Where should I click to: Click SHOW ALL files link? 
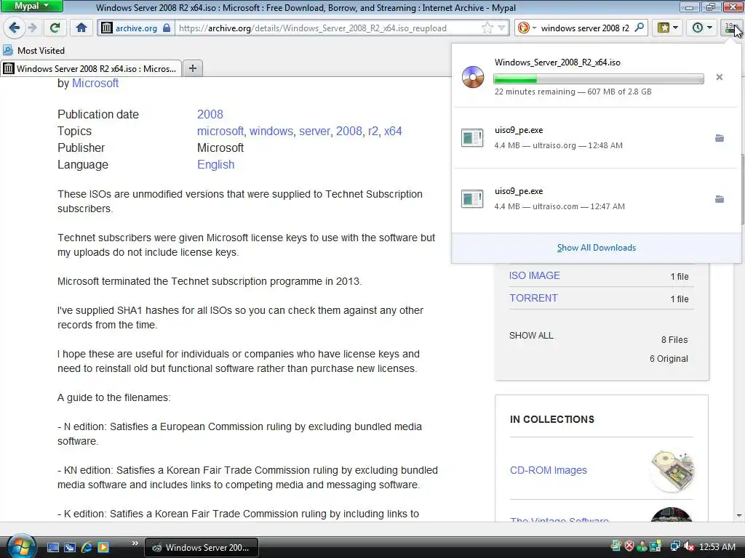(531, 336)
